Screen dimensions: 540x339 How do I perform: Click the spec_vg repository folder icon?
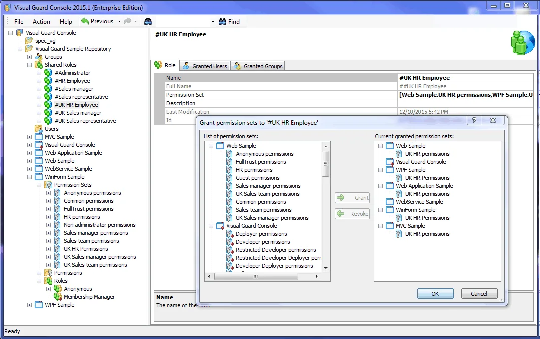(29, 41)
